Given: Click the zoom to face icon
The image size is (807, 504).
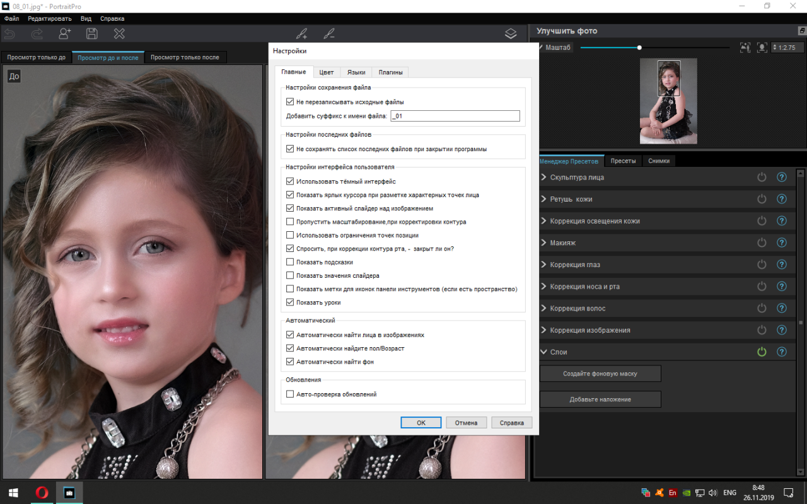Looking at the screenshot, I should pos(762,47).
